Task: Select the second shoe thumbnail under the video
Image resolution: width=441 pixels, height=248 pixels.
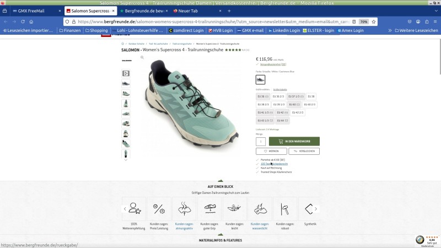Action: [126, 93]
